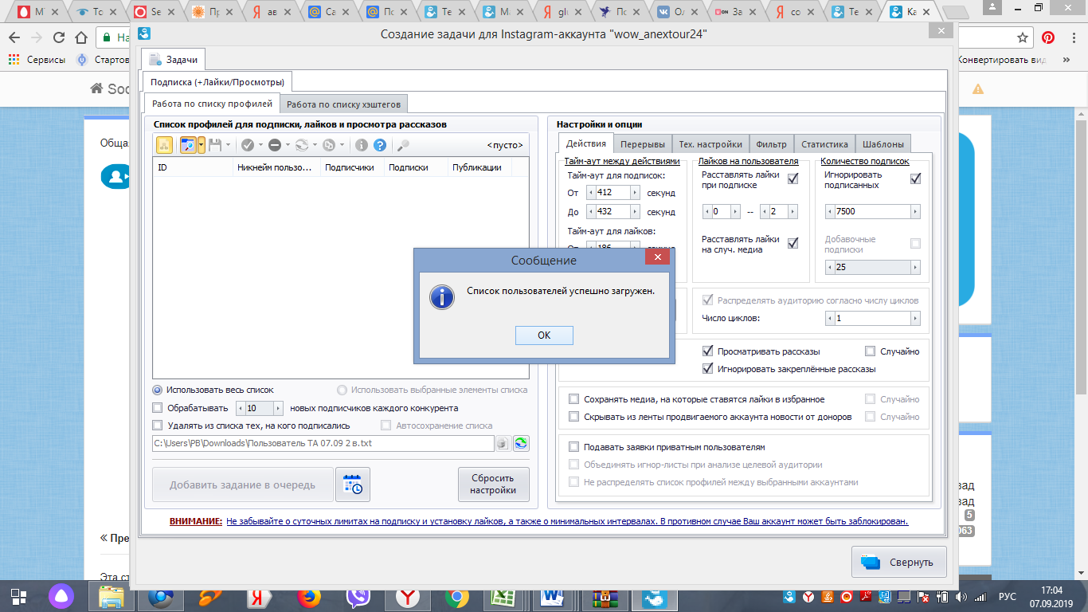Enable Подавать заявки приватным пользователям checkbox
The height and width of the screenshot is (612, 1088).
[x=573, y=447]
